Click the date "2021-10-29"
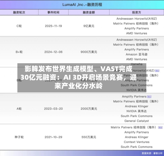164x156 pixels. coord(53,137)
